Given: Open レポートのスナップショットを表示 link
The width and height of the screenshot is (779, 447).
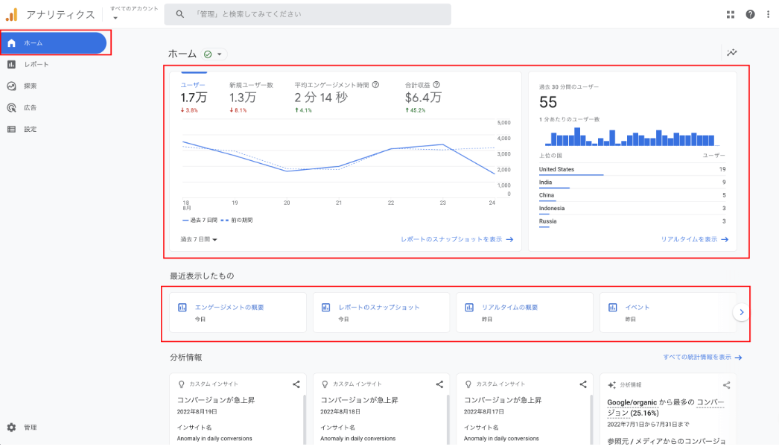Looking at the screenshot, I should coord(457,240).
